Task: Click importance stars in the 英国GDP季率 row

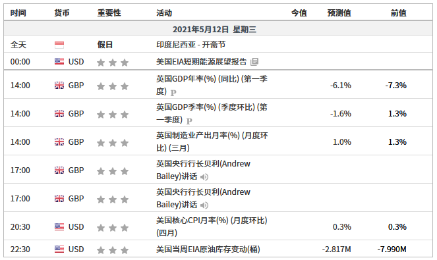Action: 113,115
